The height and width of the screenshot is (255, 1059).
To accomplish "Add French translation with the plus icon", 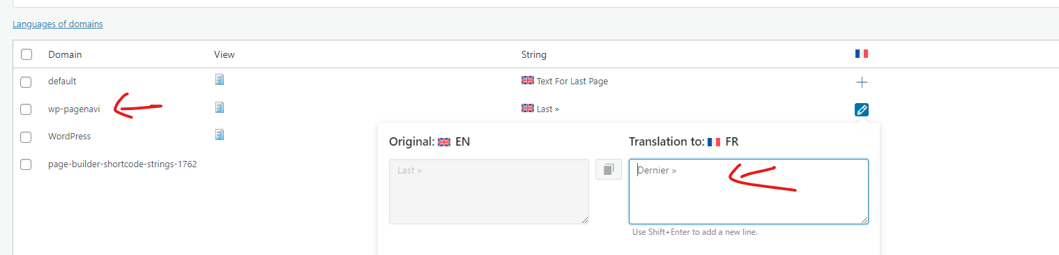I will pyautogui.click(x=862, y=82).
